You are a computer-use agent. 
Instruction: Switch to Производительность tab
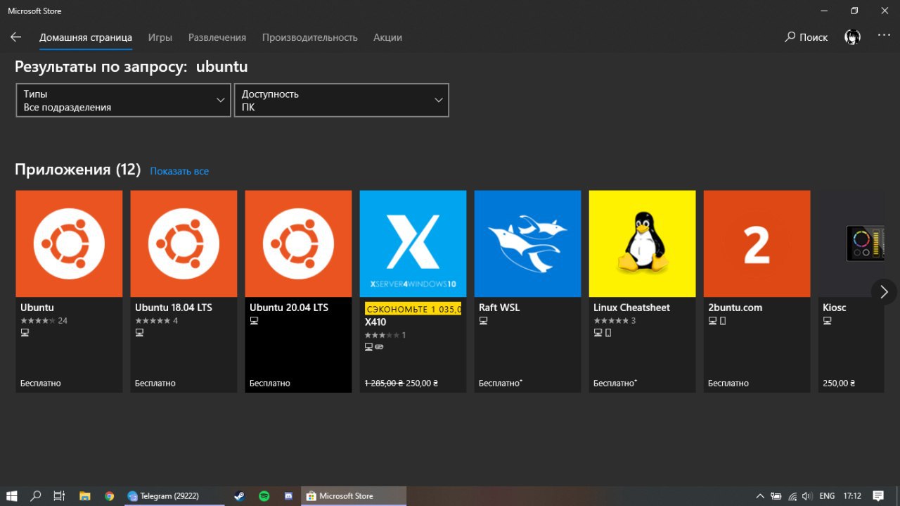310,37
